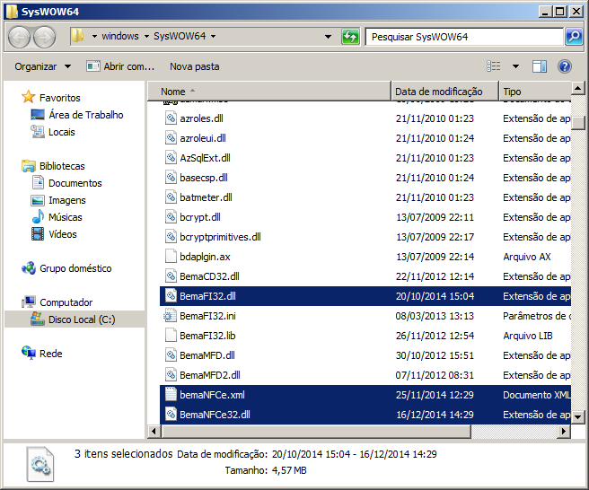The image size is (589, 490).
Task: Click SysWOW64 in the breadcrumb path
Action: (x=180, y=36)
